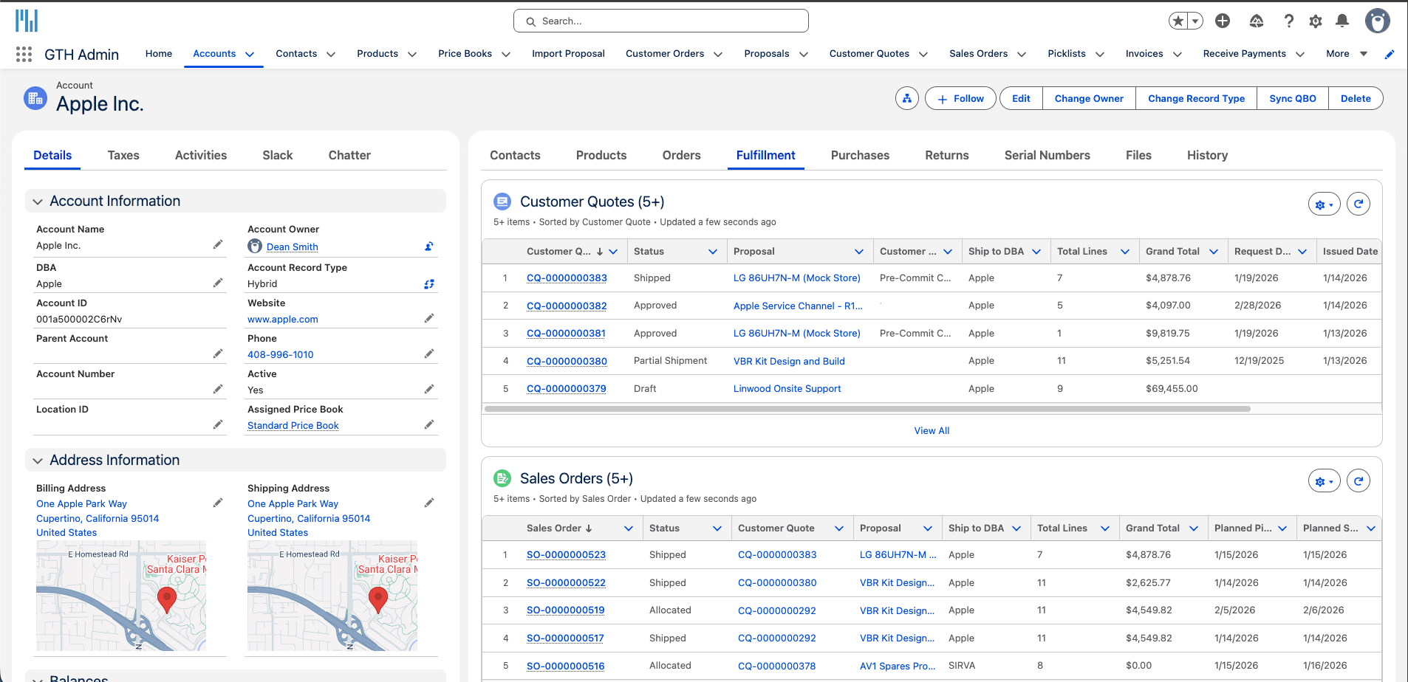This screenshot has width=1408, height=682.
Task: Sort by the Sales Order column header
Action: click(x=559, y=528)
